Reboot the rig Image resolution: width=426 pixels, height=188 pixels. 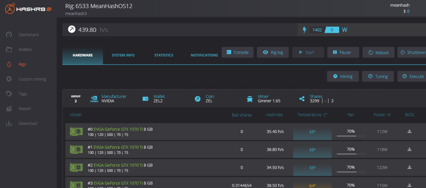379,52
